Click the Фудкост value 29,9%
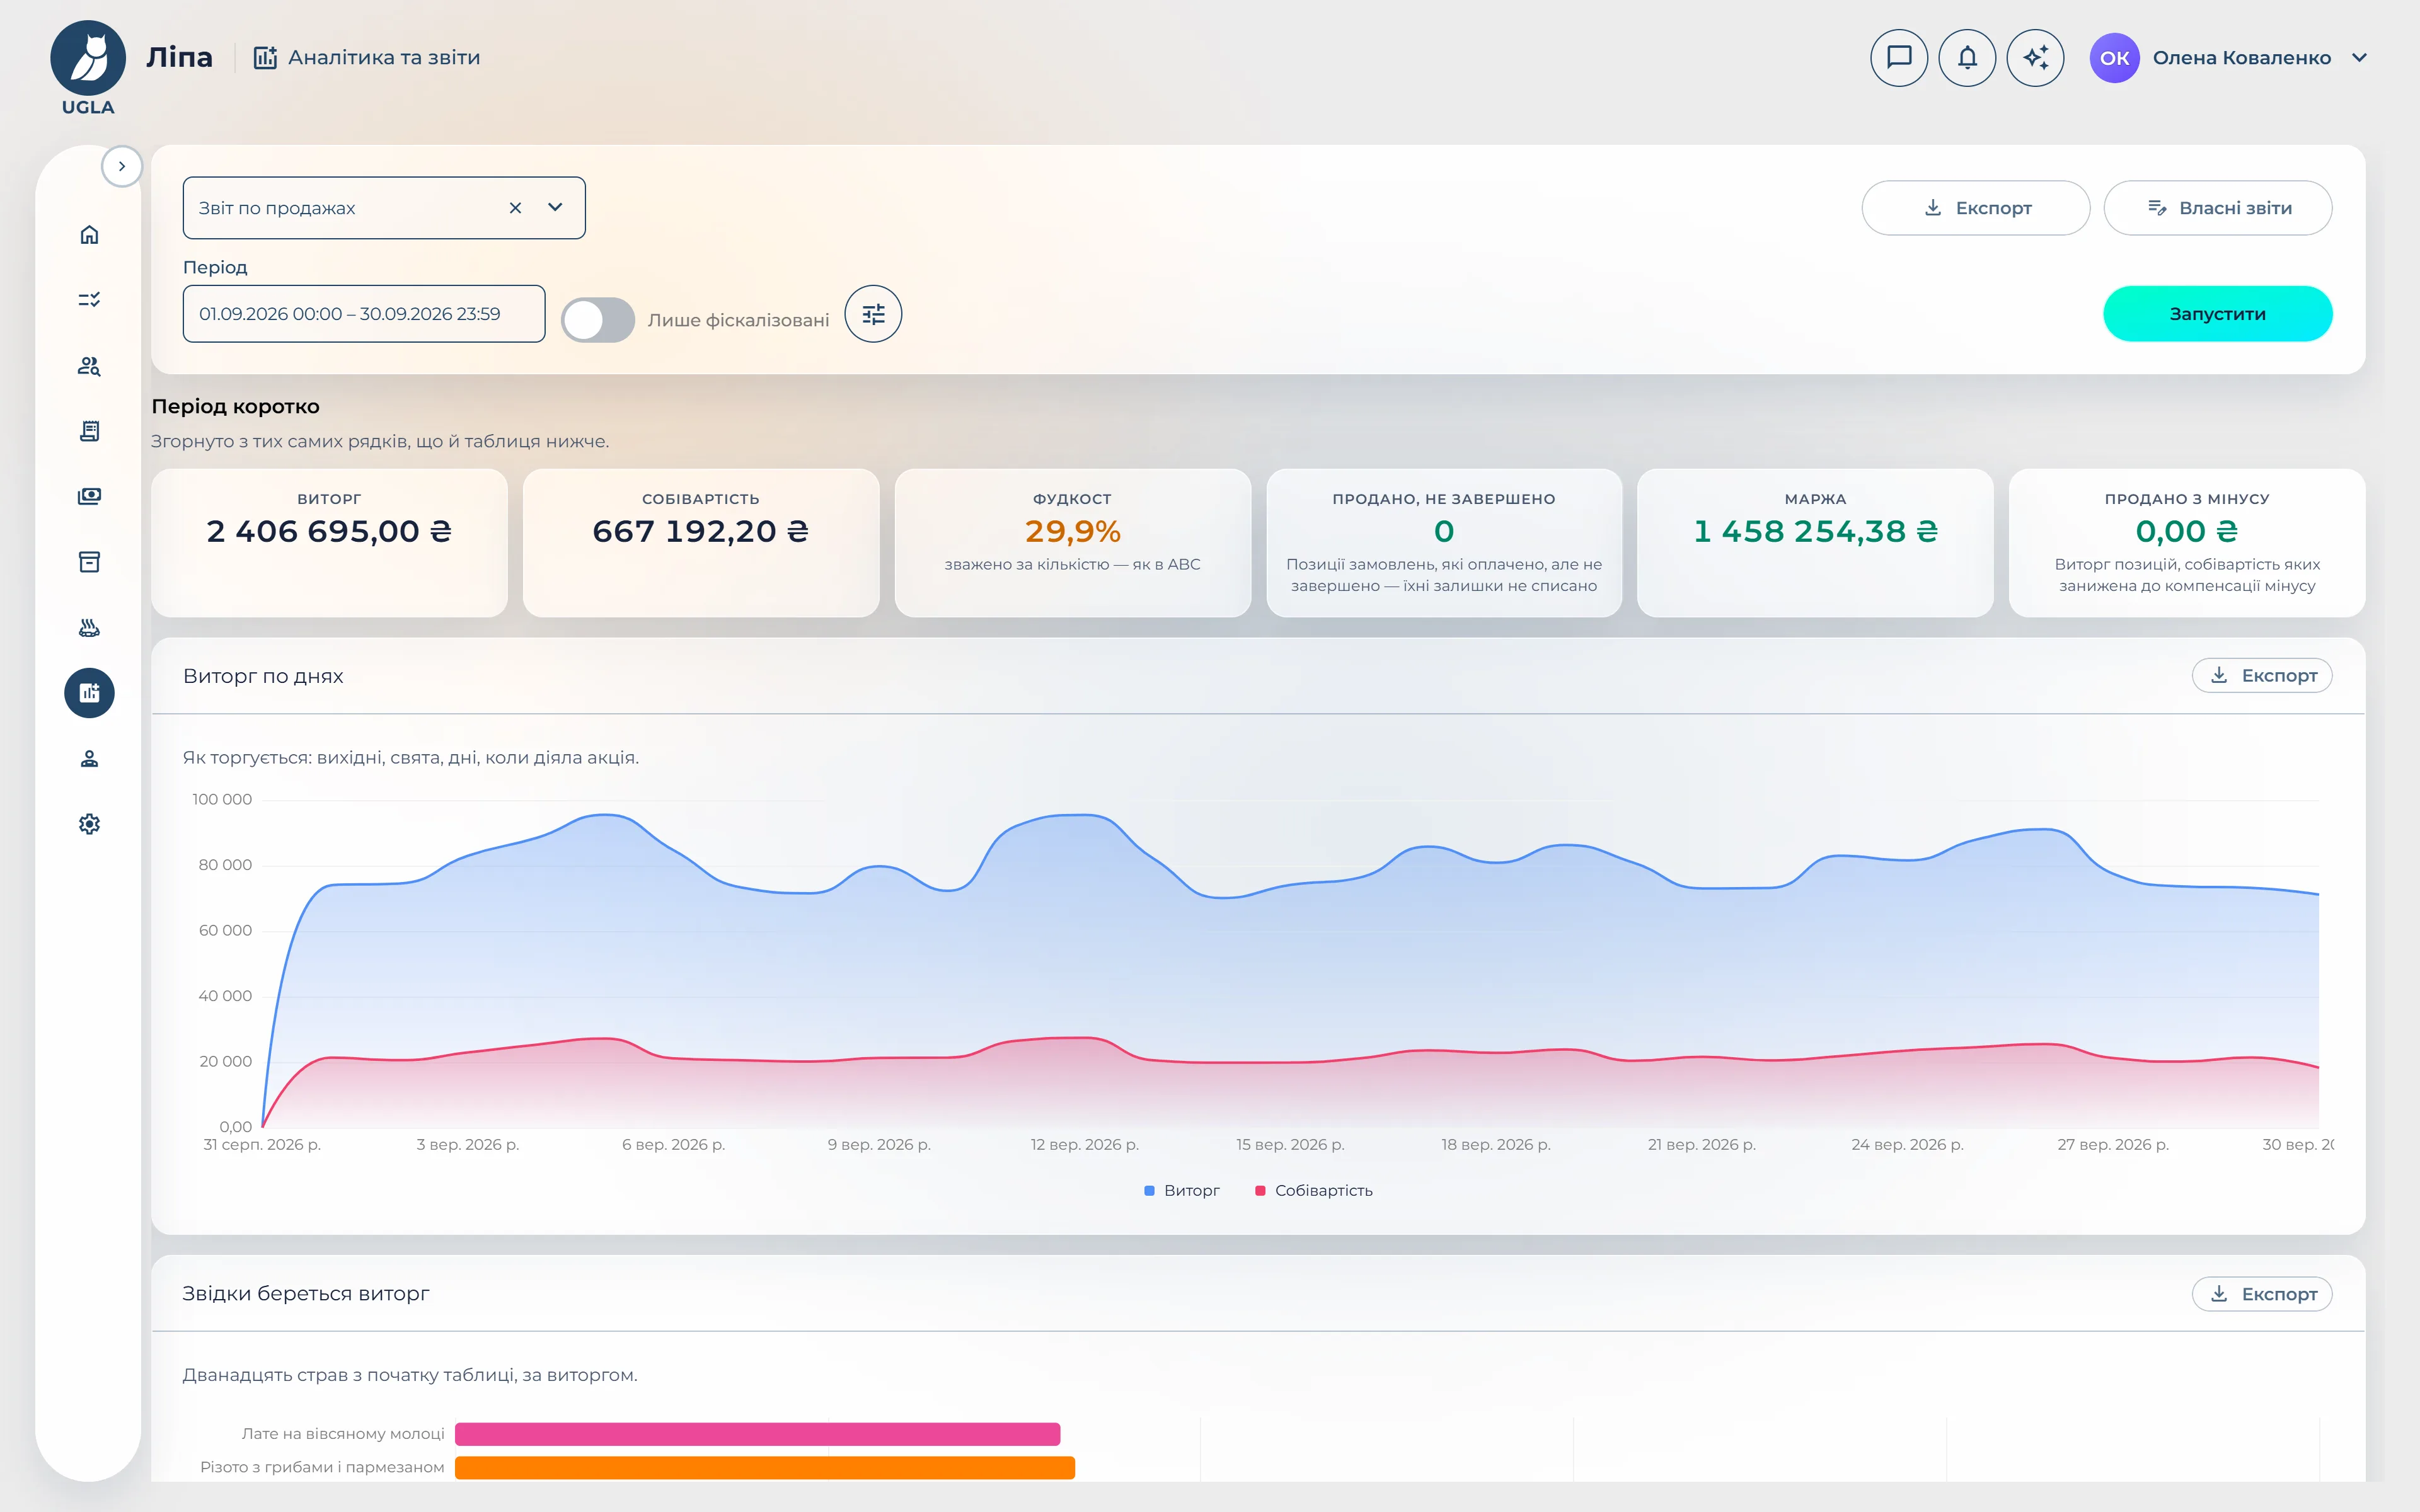This screenshot has height=1512, width=2420. [x=1072, y=531]
